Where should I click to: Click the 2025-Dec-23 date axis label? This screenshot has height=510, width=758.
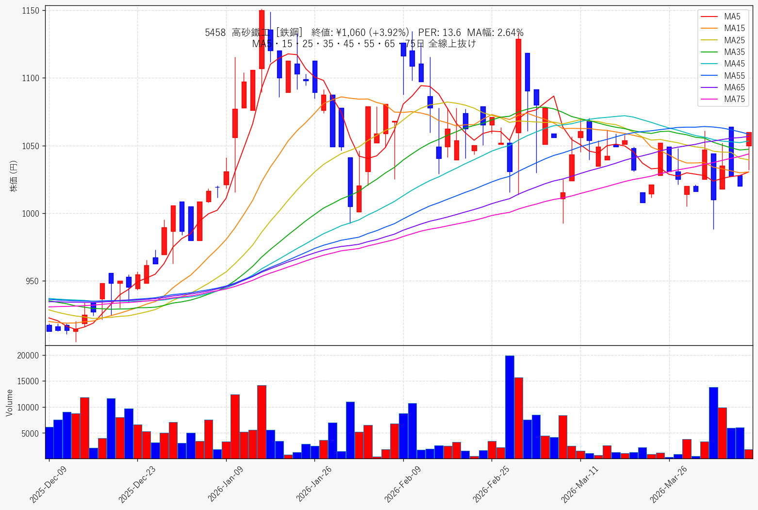tap(136, 484)
